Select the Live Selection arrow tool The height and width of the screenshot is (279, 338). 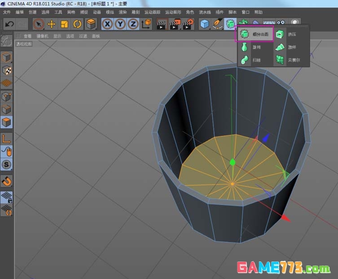39,24
